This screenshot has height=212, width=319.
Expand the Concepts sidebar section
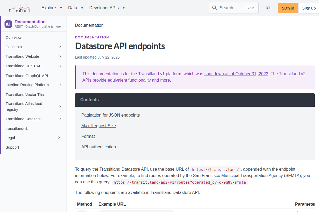[x=60, y=47]
